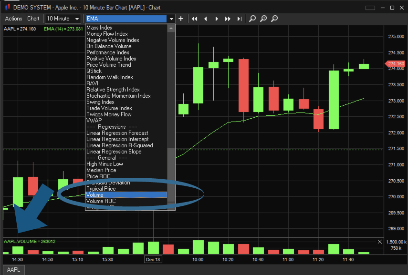Zoom out of the chart

[274, 19]
